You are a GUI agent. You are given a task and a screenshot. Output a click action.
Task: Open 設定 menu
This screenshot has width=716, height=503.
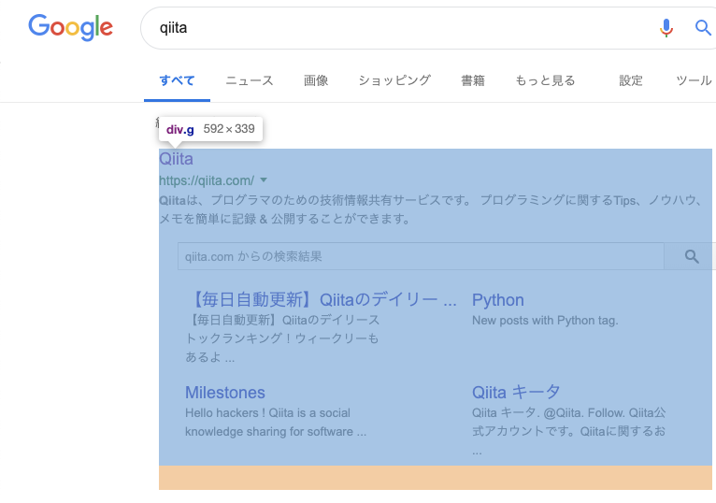point(631,80)
